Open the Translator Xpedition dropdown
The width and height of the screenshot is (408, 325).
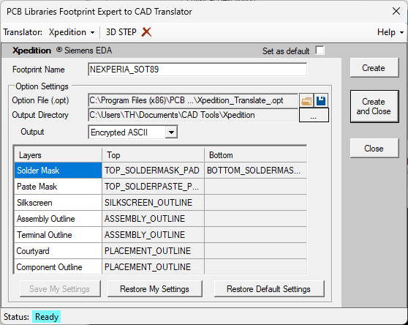coord(72,32)
